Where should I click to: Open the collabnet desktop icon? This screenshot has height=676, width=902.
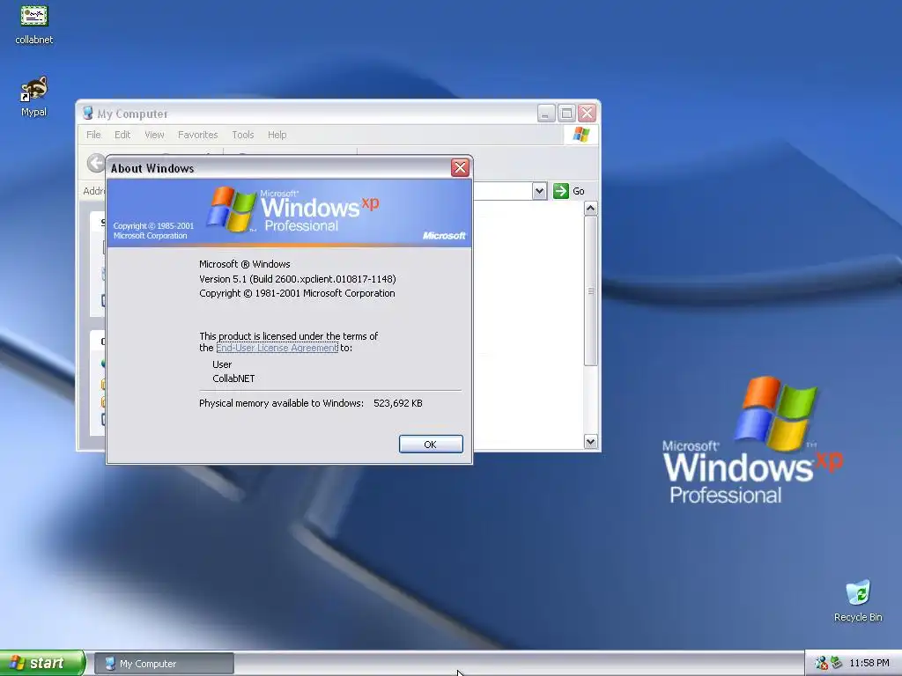click(x=34, y=24)
